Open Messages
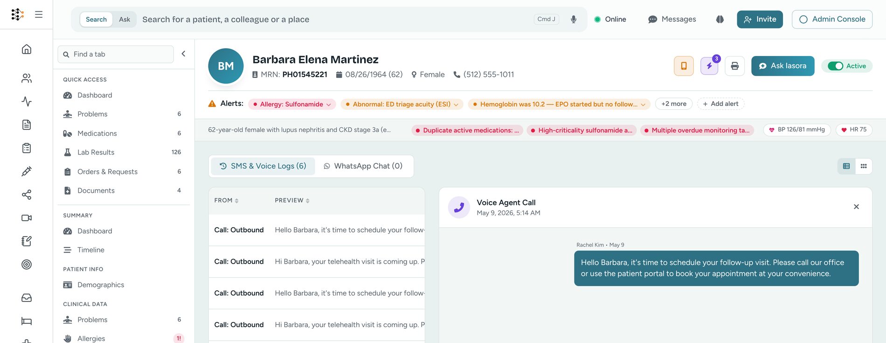This screenshot has width=886, height=343. tap(672, 19)
